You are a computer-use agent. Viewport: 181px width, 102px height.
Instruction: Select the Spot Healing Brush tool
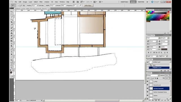[12, 28]
